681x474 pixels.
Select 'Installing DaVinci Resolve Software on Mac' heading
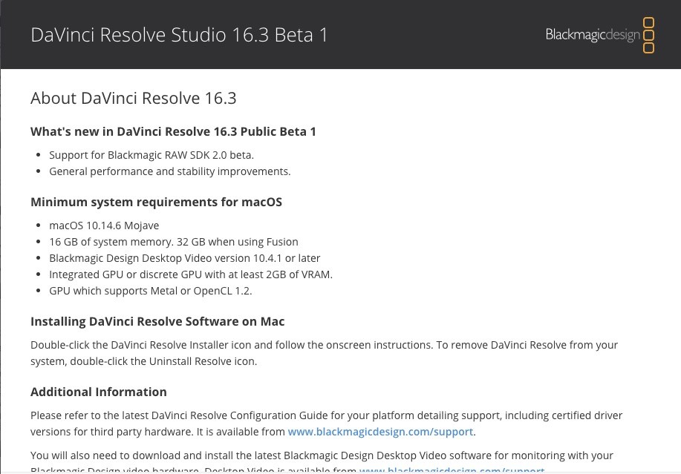pos(157,321)
